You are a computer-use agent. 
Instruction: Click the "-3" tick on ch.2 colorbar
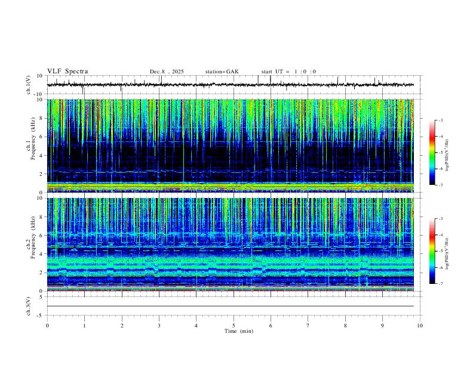(x=441, y=219)
